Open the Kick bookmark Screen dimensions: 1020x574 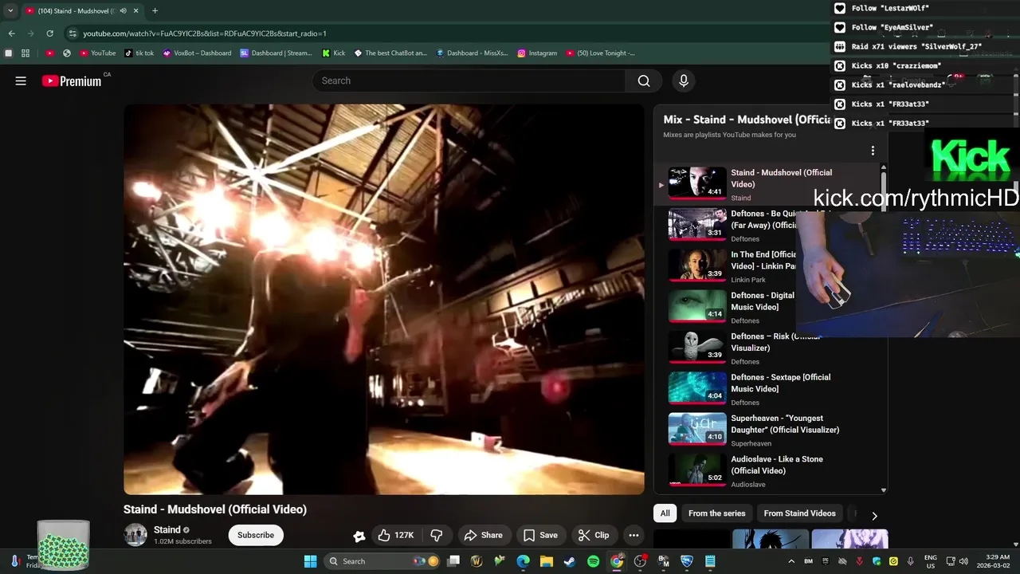click(x=334, y=53)
